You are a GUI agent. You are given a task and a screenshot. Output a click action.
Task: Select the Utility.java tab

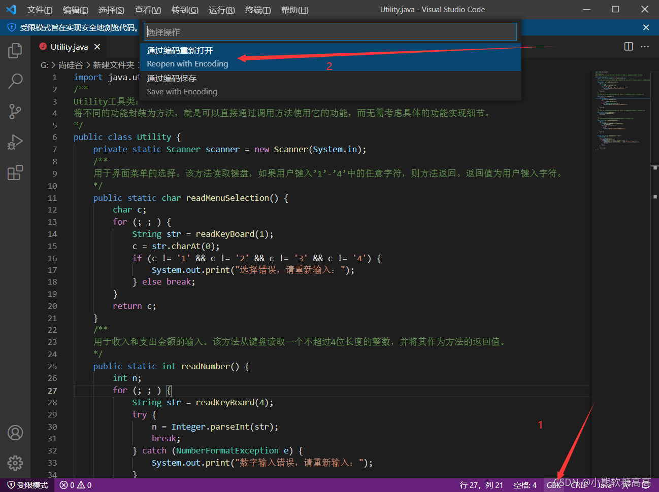[69, 47]
